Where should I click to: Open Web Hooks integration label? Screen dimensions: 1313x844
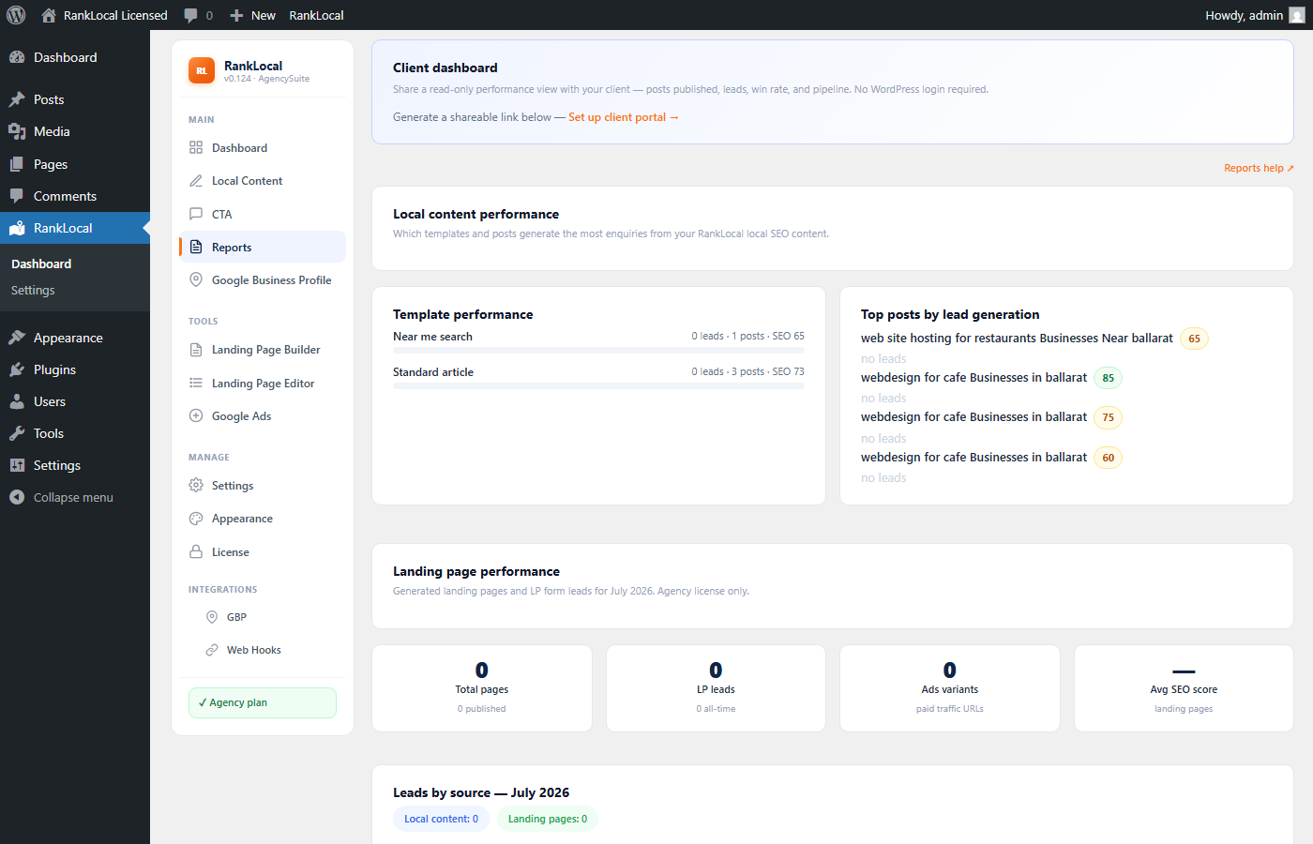254,650
